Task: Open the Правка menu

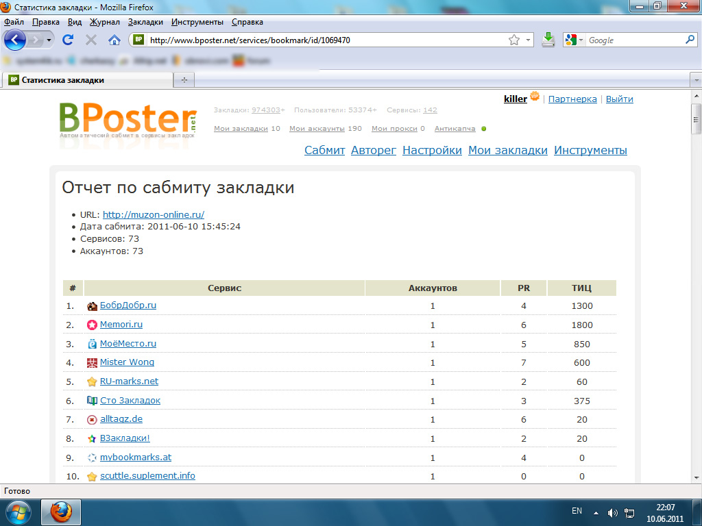Action: coord(46,22)
